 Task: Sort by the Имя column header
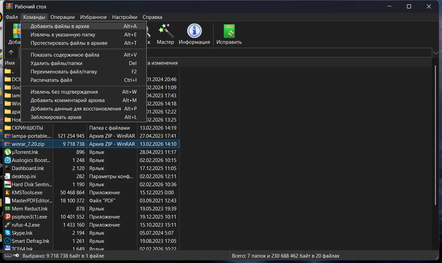pyautogui.click(x=10, y=63)
